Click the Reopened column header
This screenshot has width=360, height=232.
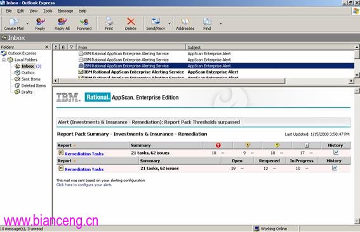[269, 161]
